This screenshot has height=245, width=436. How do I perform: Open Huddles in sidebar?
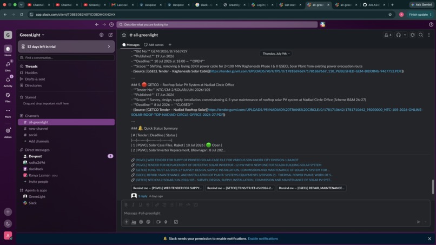coord(31,72)
